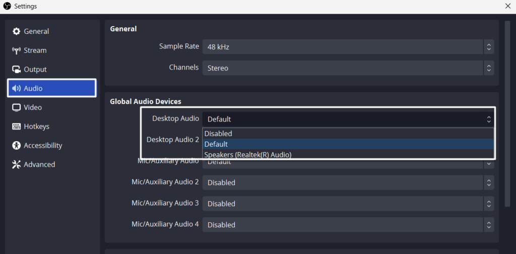Expand the Mic/Auxiliary Audio 3 dropdown
The height and width of the screenshot is (254, 516).
(348, 204)
